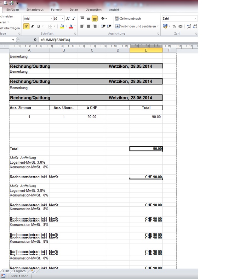This screenshot has width=235, height=279.
Task: Click the decrease decimal places icon
Action: pyautogui.click(x=195, y=26)
